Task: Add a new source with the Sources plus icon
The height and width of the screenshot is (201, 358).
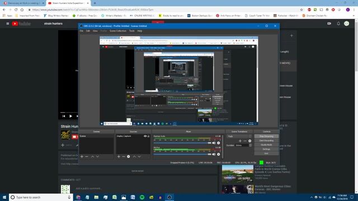Action: (x=119, y=156)
